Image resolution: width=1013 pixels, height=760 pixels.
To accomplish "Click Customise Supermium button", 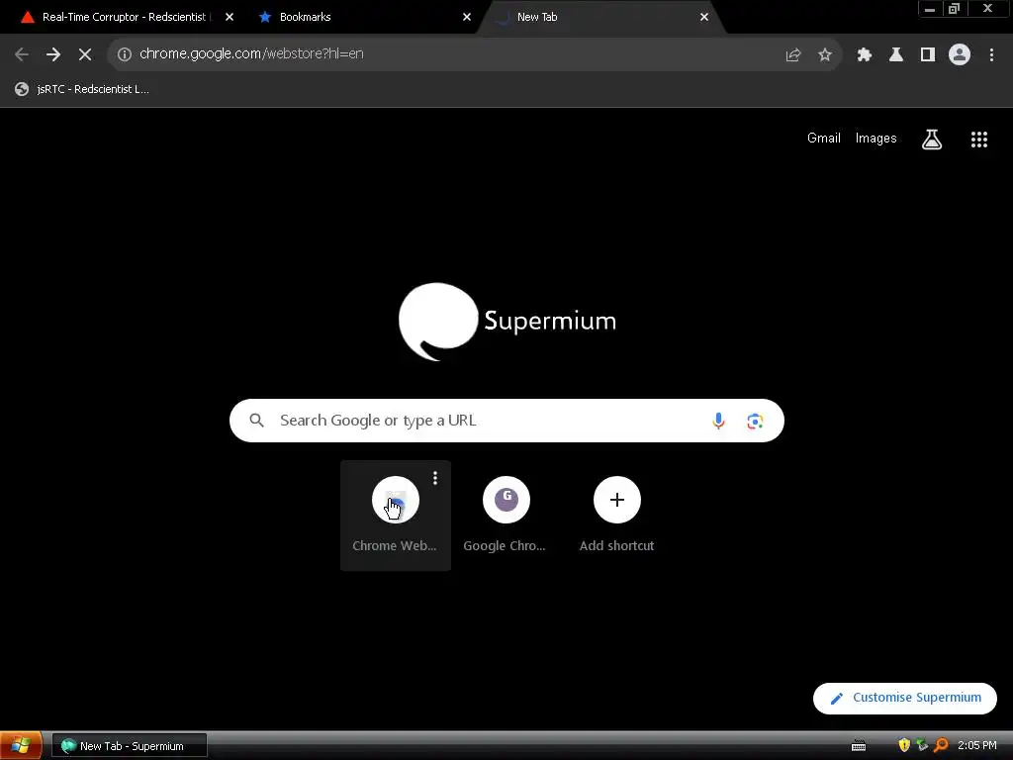I will click(904, 698).
